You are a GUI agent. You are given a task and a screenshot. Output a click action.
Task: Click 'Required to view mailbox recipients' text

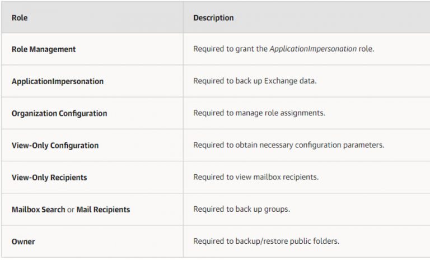coord(256,177)
